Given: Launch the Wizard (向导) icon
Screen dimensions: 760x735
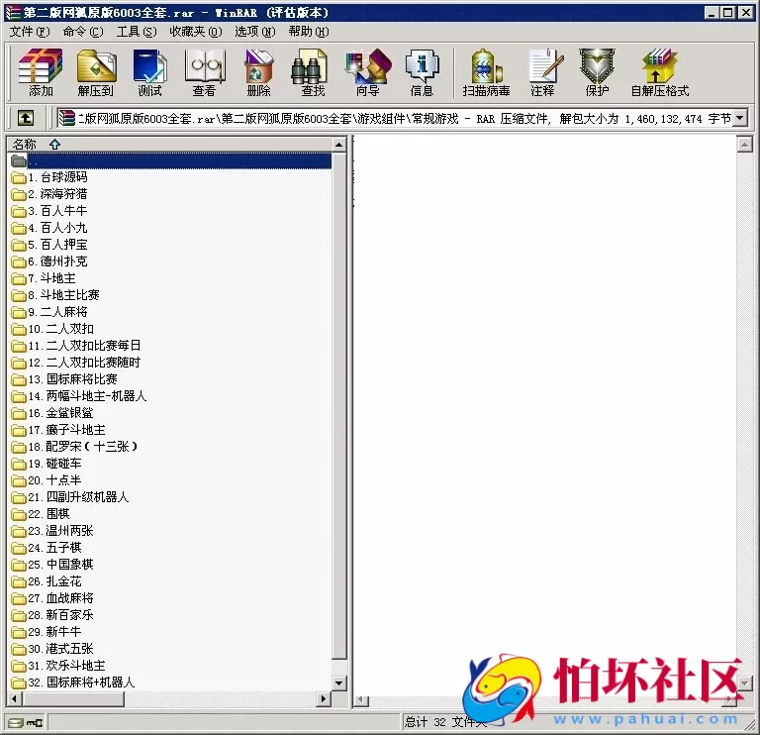Looking at the screenshot, I should click(367, 71).
